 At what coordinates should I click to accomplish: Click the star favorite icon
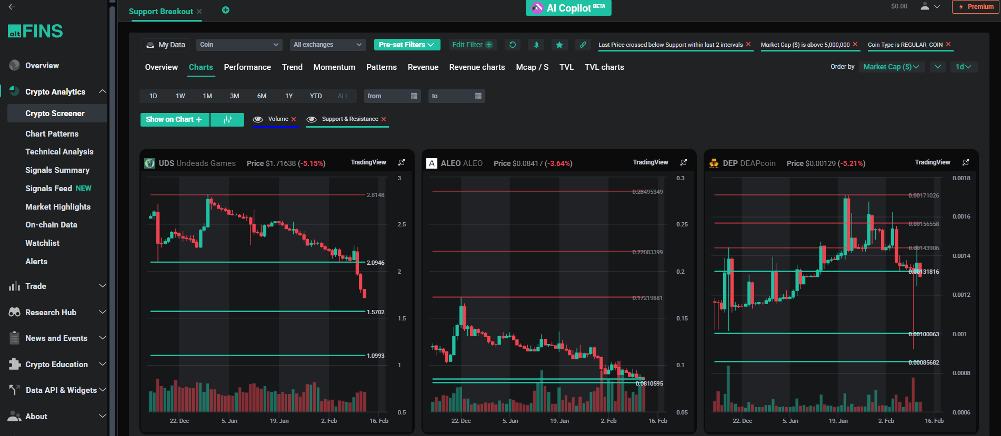pos(559,45)
